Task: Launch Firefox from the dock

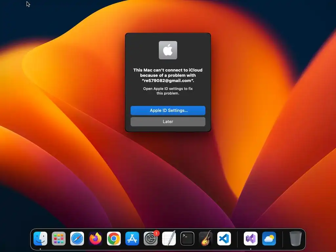Action: [95, 238]
